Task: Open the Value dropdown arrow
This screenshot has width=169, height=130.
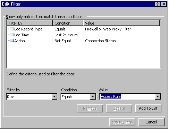Action: click(x=158, y=96)
